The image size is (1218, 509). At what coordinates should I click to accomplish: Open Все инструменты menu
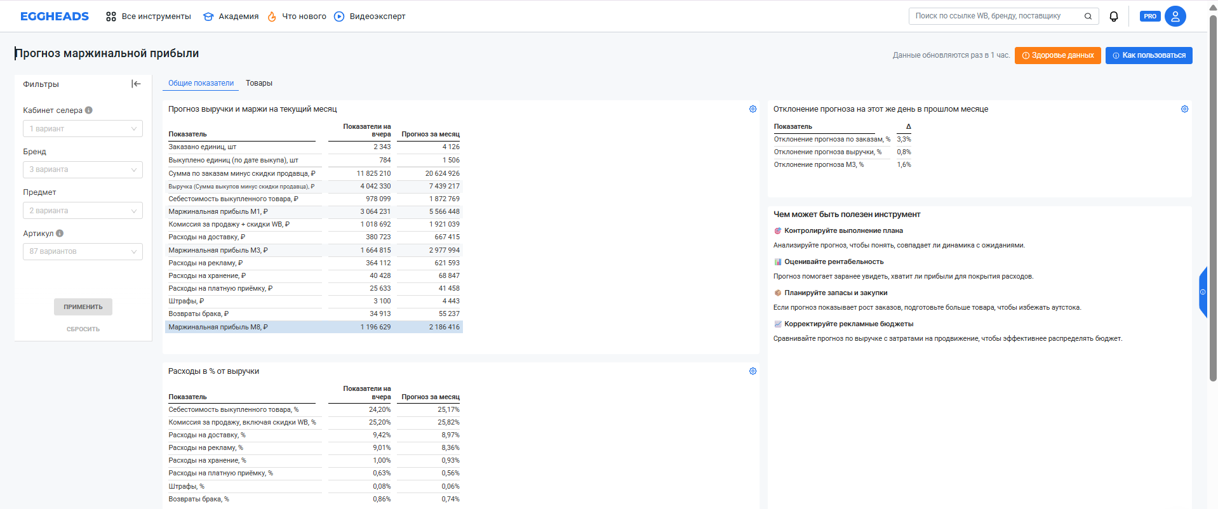point(149,17)
